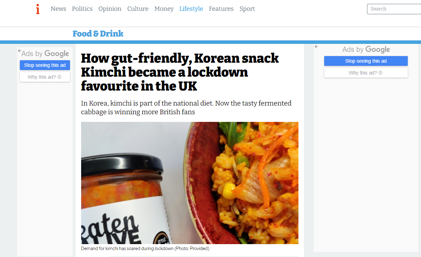Click the red i newspaper logo

point(38,9)
